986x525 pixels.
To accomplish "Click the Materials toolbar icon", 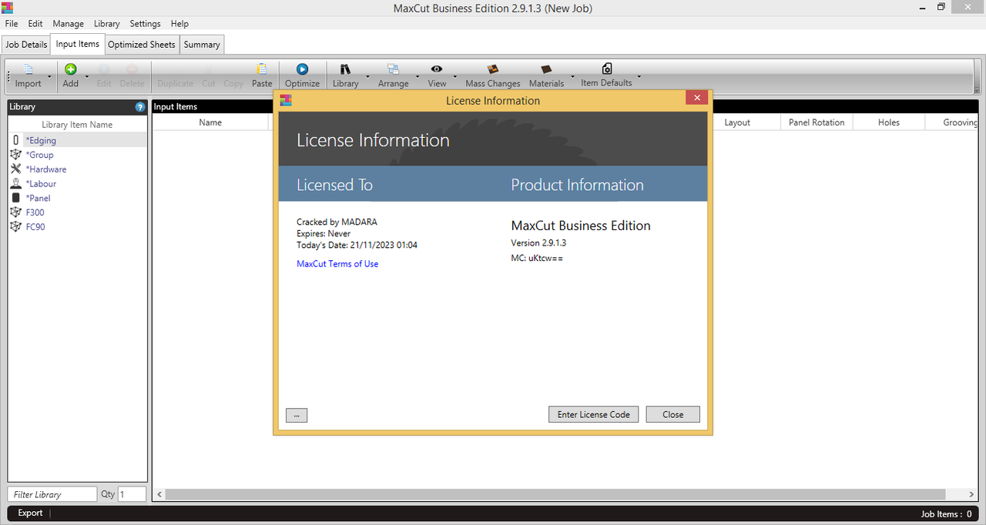I will pos(546,69).
